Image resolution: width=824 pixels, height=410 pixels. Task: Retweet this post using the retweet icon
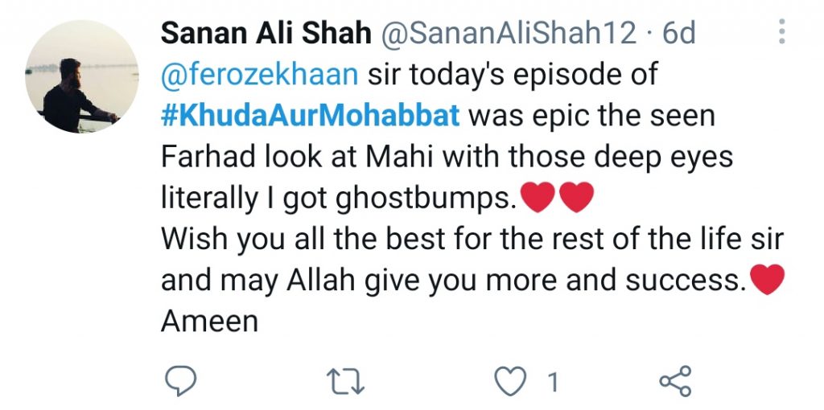point(345,381)
